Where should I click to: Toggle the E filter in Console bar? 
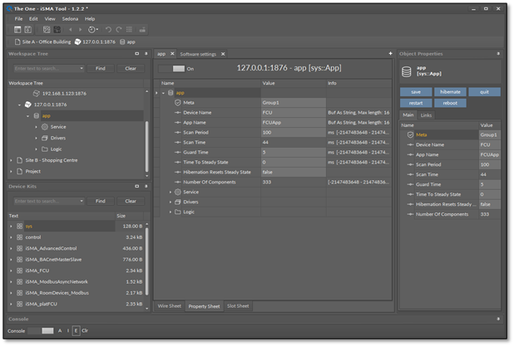(76, 330)
